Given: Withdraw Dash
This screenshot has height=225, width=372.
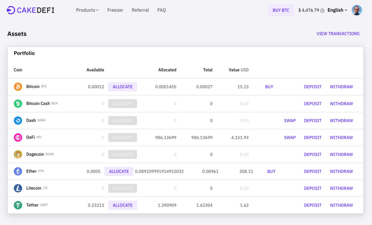Looking at the screenshot, I should [x=341, y=121].
